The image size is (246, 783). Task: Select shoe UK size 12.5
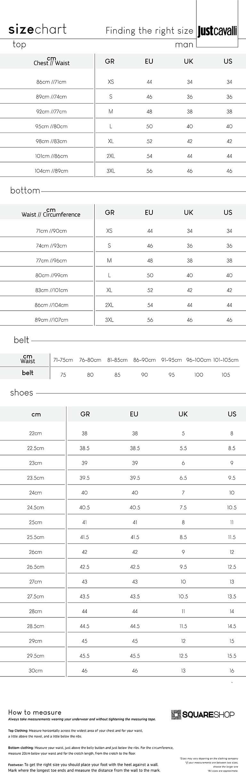click(183, 656)
